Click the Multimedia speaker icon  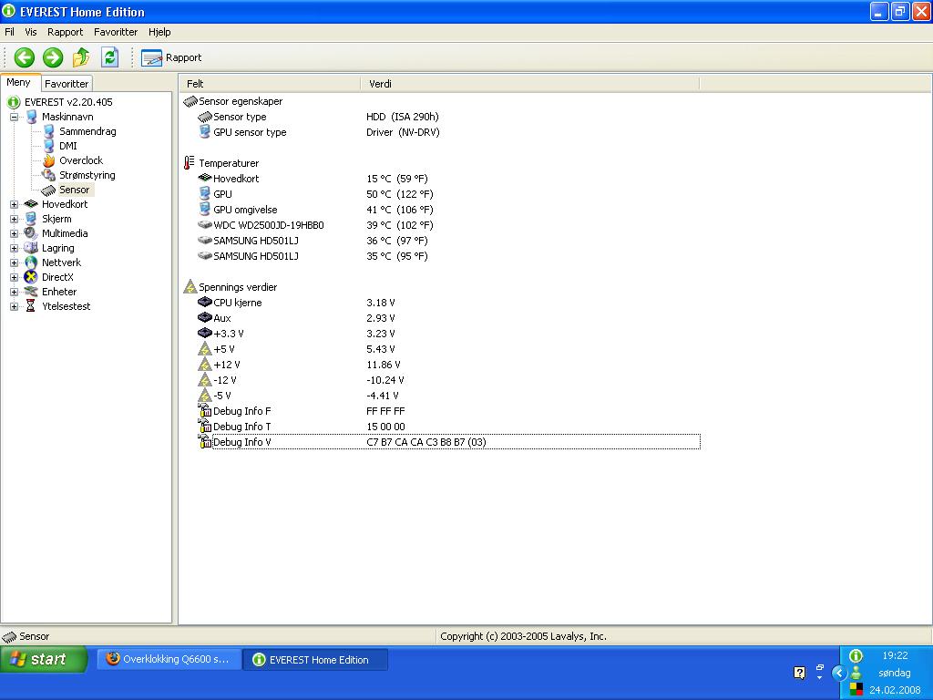31,233
